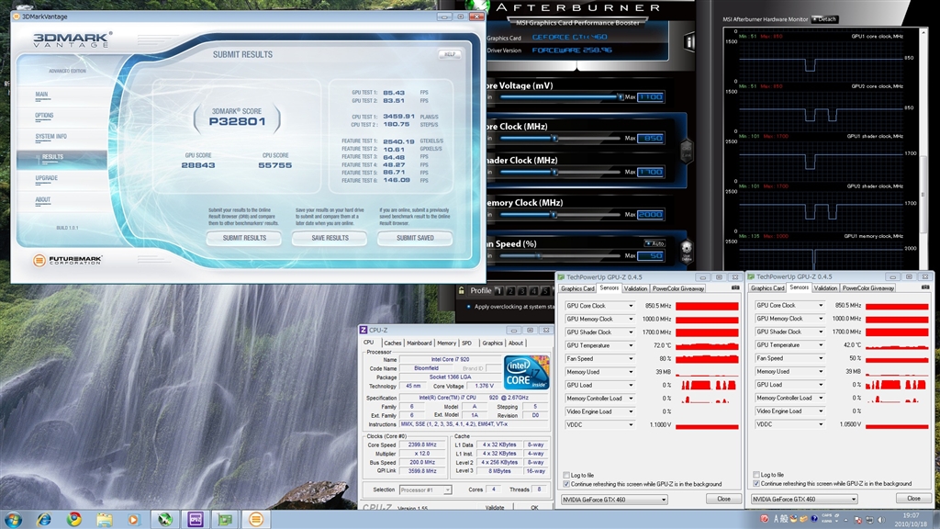Select Afterburner profile slot 2
940x529 pixels.
point(510,291)
